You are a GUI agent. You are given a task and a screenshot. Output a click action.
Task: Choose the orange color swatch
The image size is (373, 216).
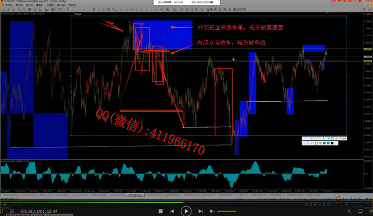tap(320, 144)
